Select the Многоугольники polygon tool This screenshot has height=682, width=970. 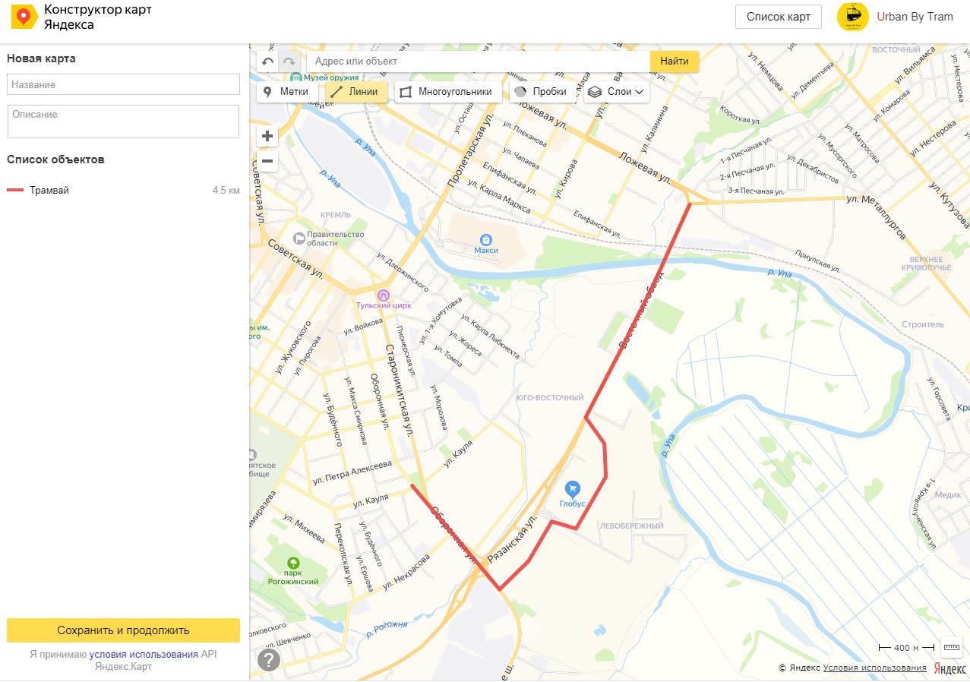tap(447, 92)
